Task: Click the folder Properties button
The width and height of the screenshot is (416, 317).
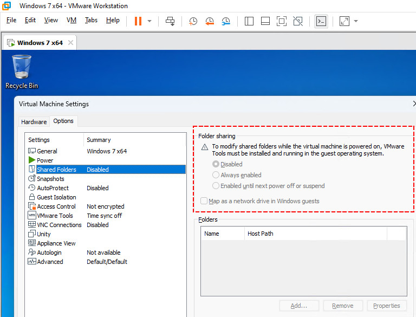Action: click(387, 306)
